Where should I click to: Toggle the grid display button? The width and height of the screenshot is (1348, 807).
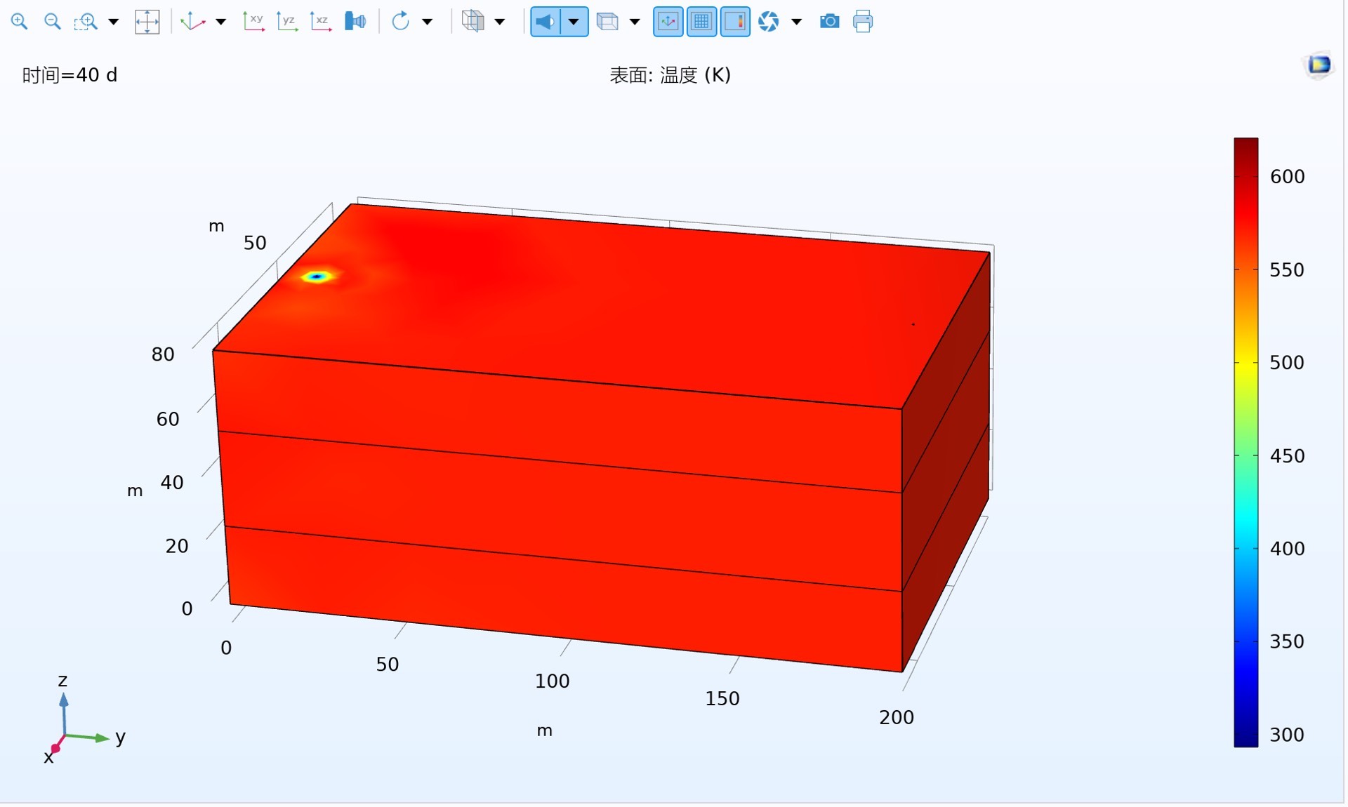(x=701, y=21)
